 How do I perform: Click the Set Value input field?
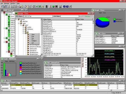click(70, 16)
